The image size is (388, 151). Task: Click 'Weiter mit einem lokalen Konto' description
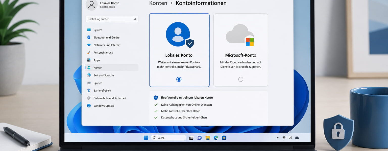(179, 64)
